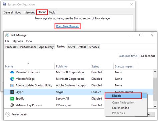Image resolution: width=158 pixels, height=121 pixels.
Task: Click the startup list vertical scrollbar thumb
Action: pyautogui.click(x=155, y=89)
